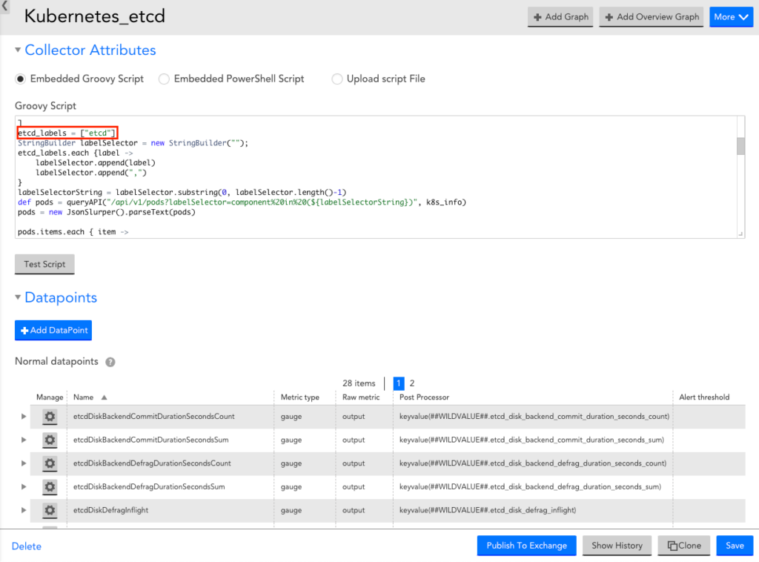Open the More dropdown menu
Image resolution: width=759 pixels, height=562 pixels.
pos(731,17)
